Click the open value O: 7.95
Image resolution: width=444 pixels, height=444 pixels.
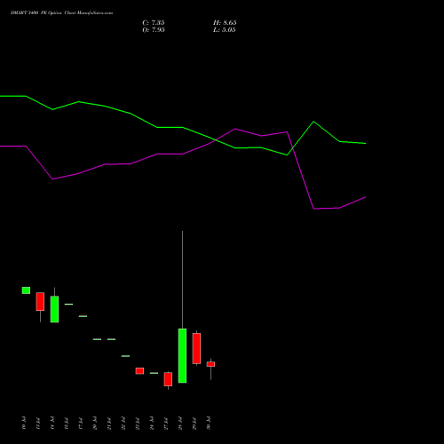[x=154, y=30]
